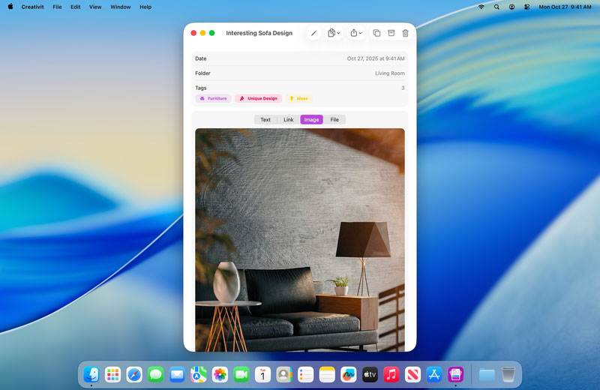Launch Photos from the Dock

[x=220, y=374]
